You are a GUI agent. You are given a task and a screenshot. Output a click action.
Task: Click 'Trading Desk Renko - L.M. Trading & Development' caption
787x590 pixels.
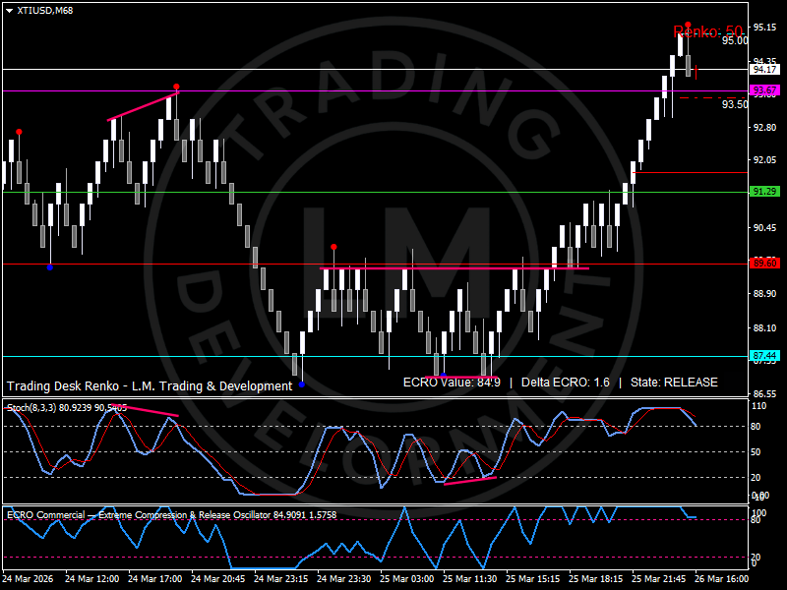tap(150, 385)
